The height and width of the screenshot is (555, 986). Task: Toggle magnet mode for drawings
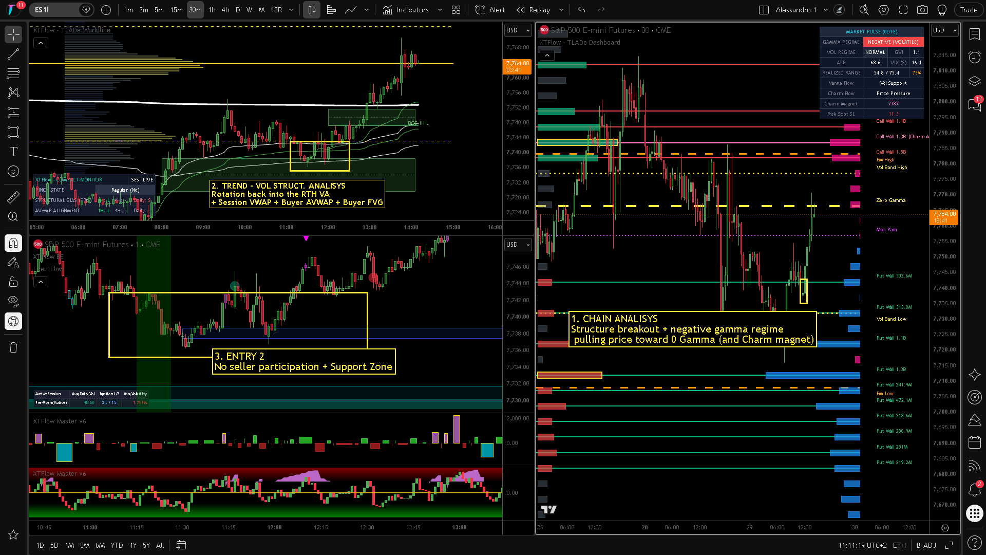pyautogui.click(x=13, y=243)
